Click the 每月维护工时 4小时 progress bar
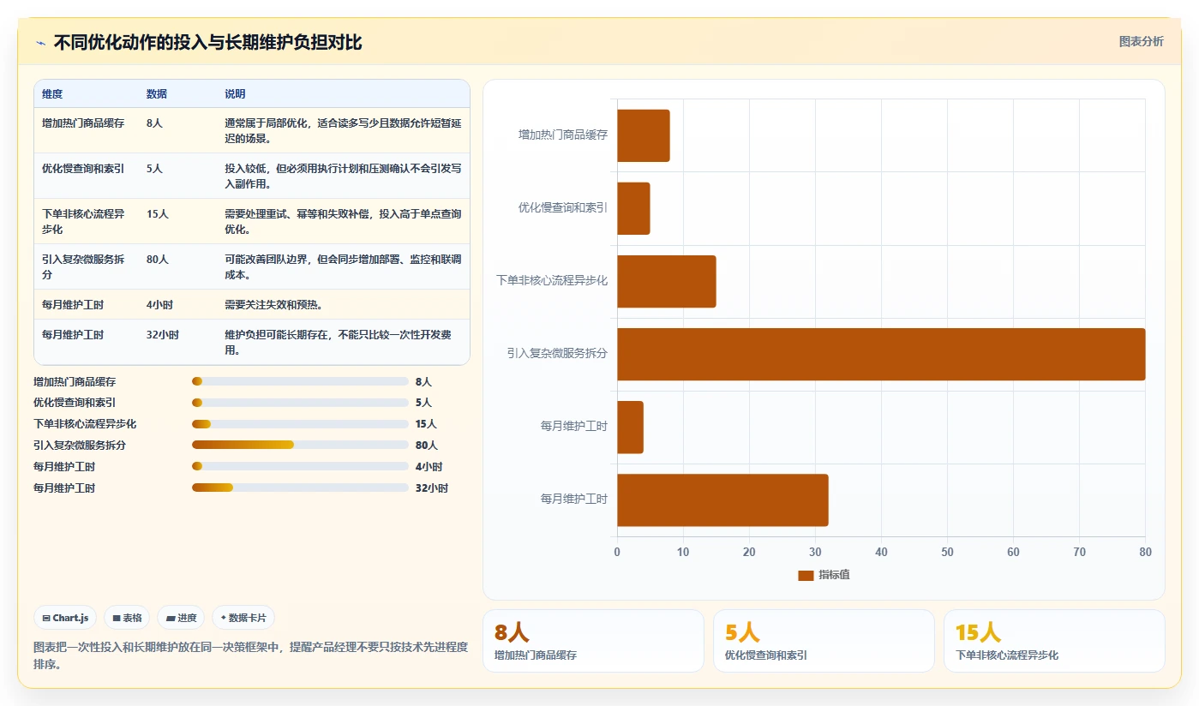The height and width of the screenshot is (706, 1199). [x=300, y=466]
